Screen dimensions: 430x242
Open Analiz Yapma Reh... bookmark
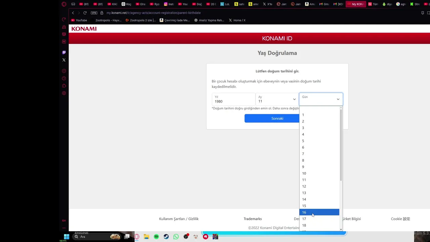[209, 20]
